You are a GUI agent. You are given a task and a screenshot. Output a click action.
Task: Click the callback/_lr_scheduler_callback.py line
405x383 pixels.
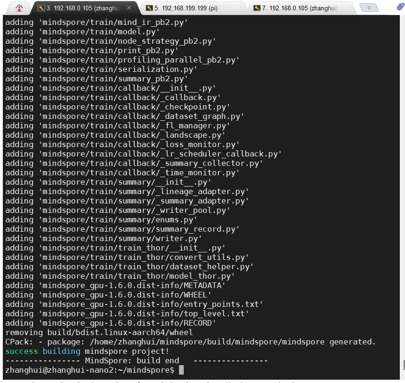coord(143,154)
